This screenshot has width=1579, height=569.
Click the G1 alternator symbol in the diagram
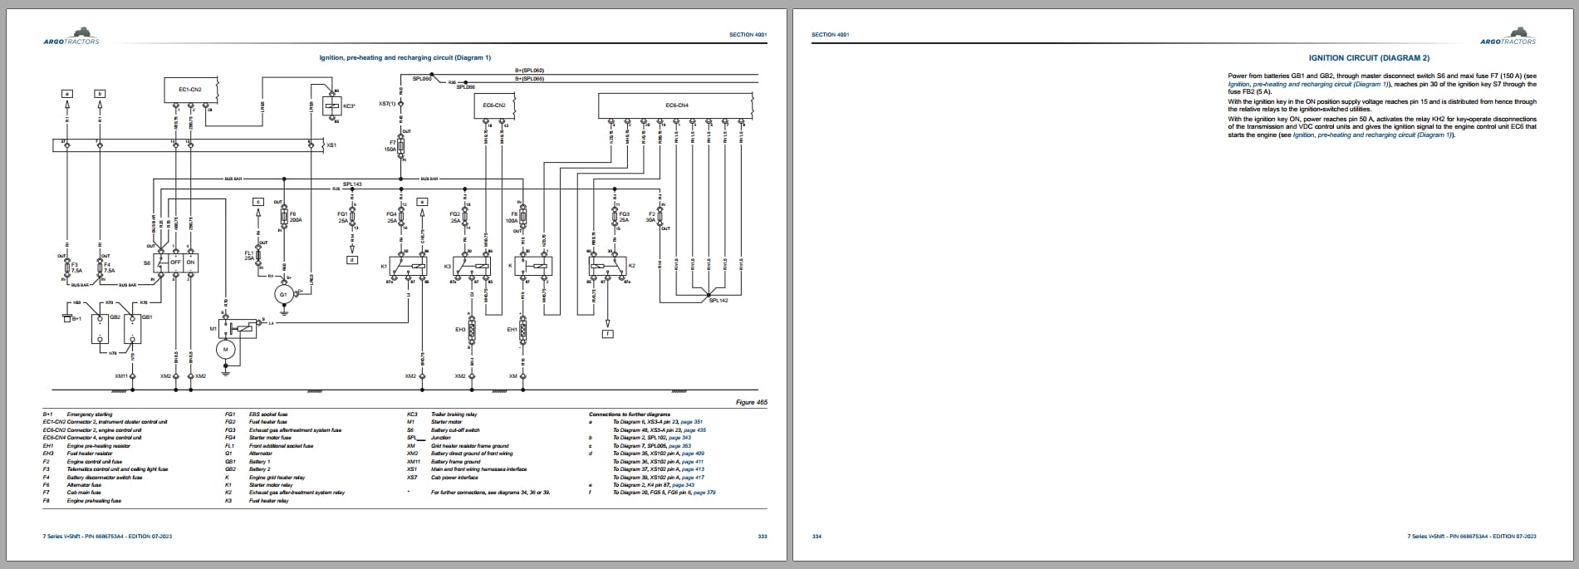[x=283, y=294]
